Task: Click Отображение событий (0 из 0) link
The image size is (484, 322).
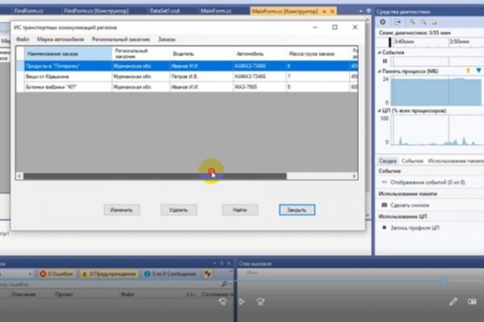Action: [428, 183]
